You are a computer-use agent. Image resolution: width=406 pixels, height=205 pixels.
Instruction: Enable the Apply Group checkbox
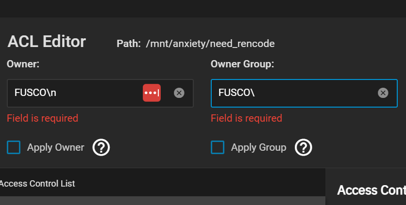coord(218,147)
